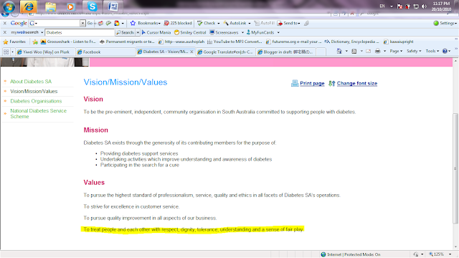Click Change font size link
Image resolution: width=459 pixels, height=258 pixels.
pos(357,83)
